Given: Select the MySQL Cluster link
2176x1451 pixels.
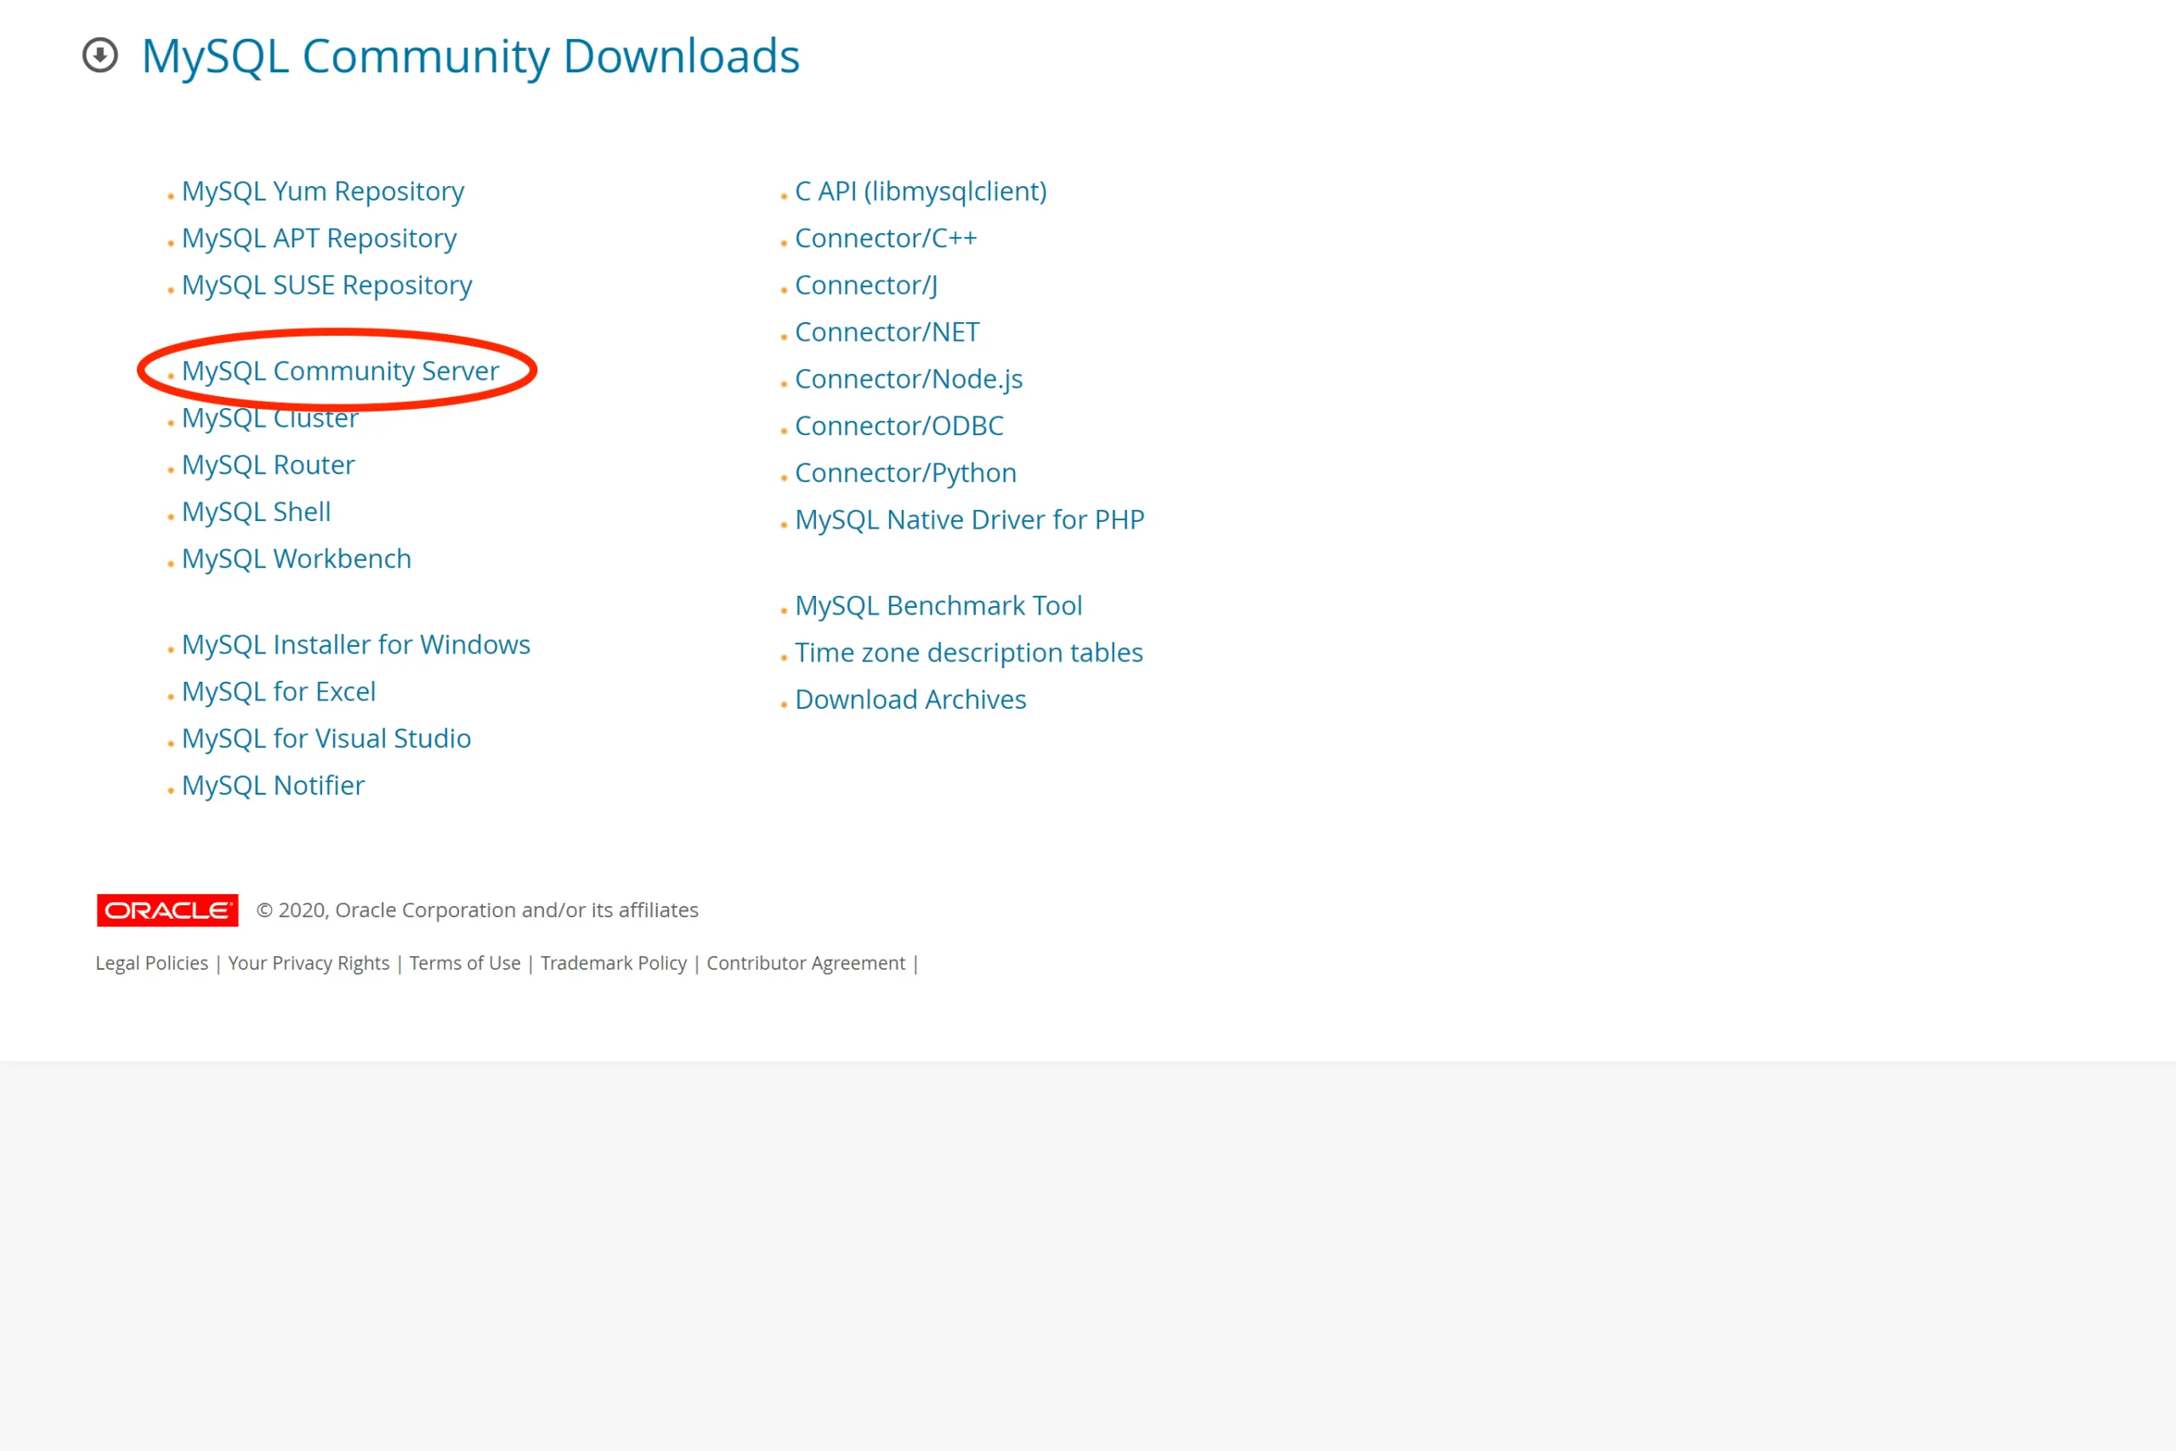Looking at the screenshot, I should point(270,418).
